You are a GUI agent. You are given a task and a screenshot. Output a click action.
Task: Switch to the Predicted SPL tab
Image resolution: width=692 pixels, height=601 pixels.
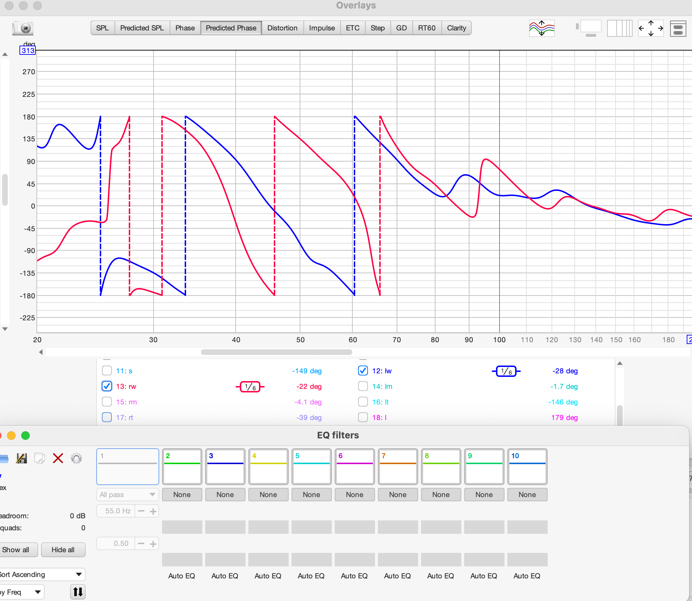click(142, 28)
